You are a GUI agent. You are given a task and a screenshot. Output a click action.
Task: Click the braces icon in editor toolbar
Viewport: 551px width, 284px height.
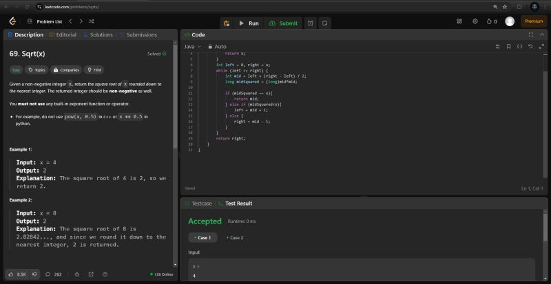(519, 46)
